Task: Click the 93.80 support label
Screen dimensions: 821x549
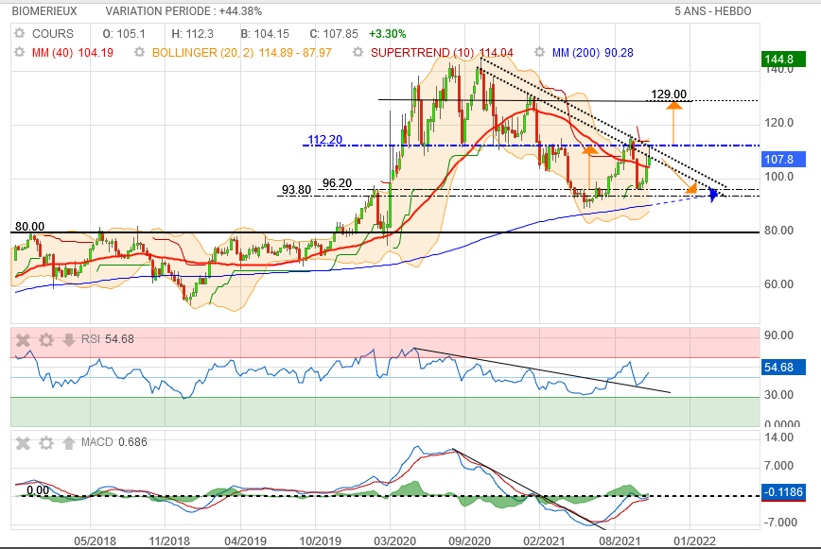Action: pos(296,190)
